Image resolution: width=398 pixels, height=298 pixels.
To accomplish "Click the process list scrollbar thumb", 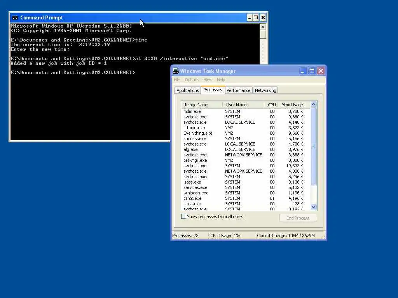I will pos(314,147).
